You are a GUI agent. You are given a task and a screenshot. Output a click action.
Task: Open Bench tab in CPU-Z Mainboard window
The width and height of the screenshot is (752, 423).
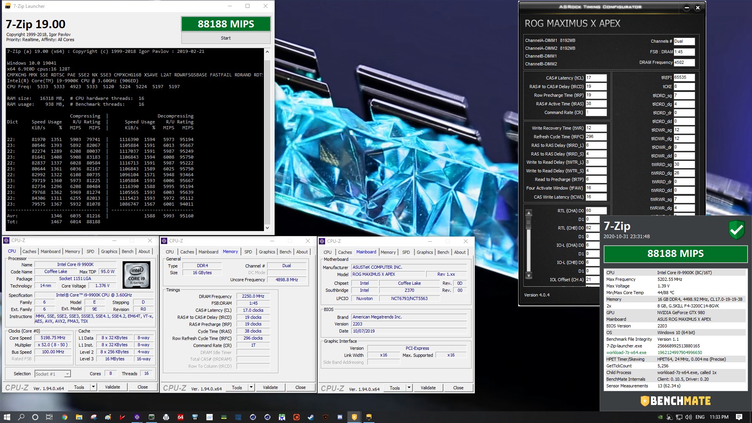[443, 252]
